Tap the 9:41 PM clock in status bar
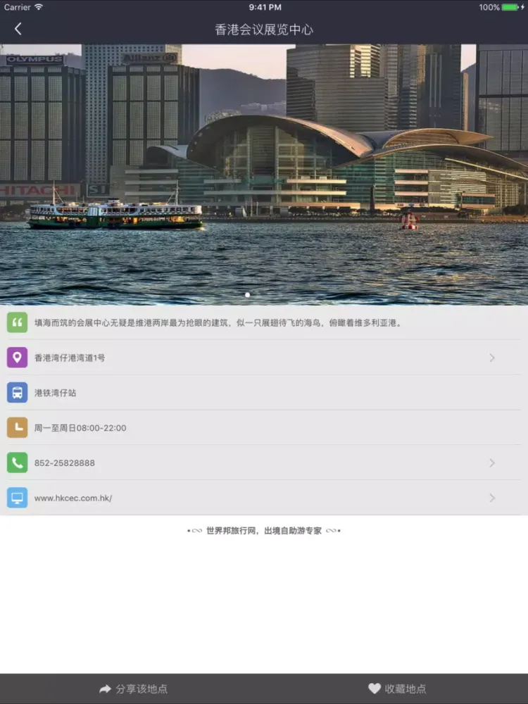The image size is (528, 704). click(x=265, y=7)
